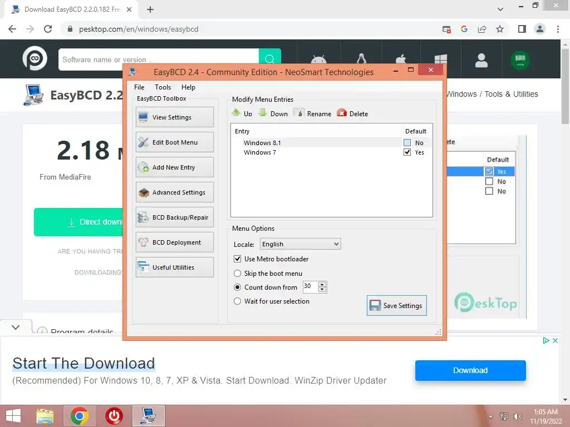Open View Settings in EasyBCD Toolbox

174,117
